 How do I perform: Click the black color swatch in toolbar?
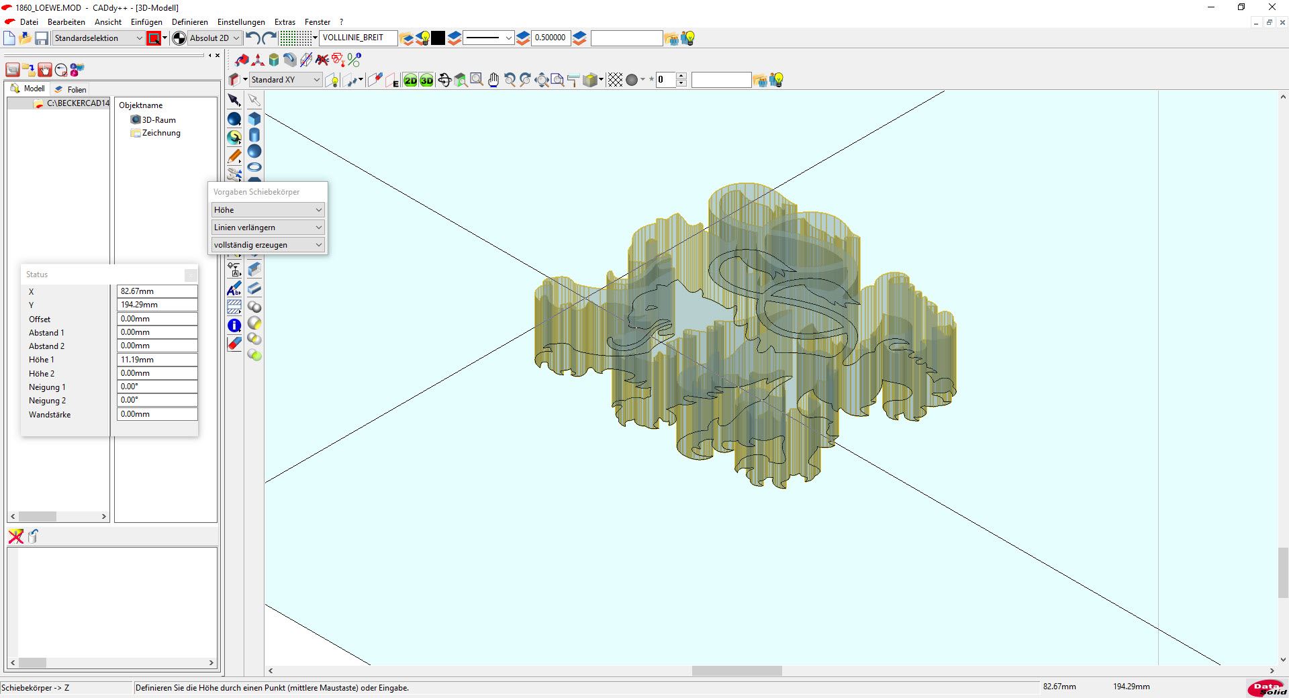coord(438,38)
